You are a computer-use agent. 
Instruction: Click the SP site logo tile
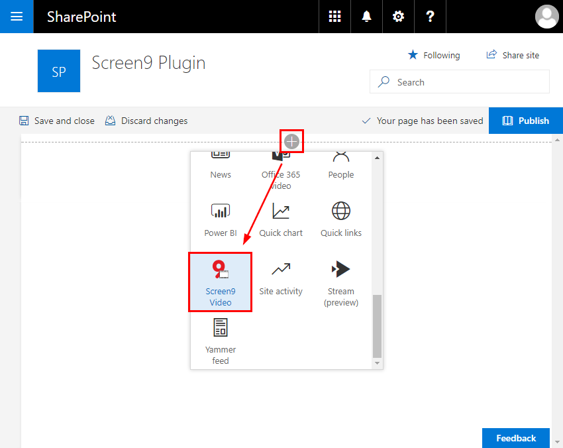click(59, 71)
